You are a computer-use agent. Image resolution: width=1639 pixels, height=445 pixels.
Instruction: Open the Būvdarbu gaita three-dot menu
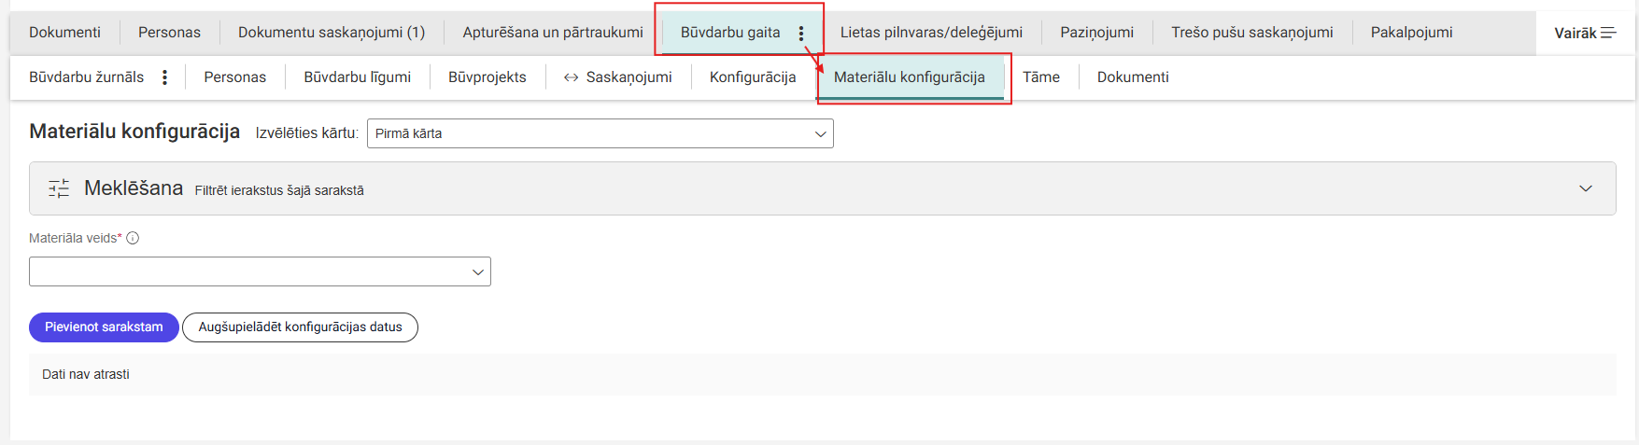[801, 33]
